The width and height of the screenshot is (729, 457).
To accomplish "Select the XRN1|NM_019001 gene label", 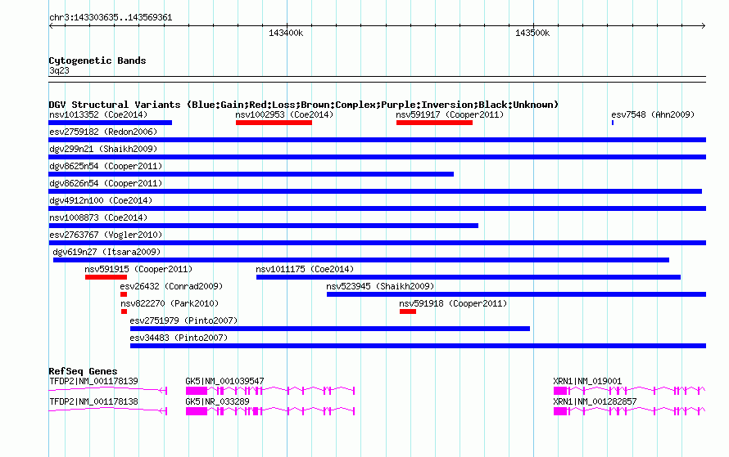I will pyautogui.click(x=587, y=381).
